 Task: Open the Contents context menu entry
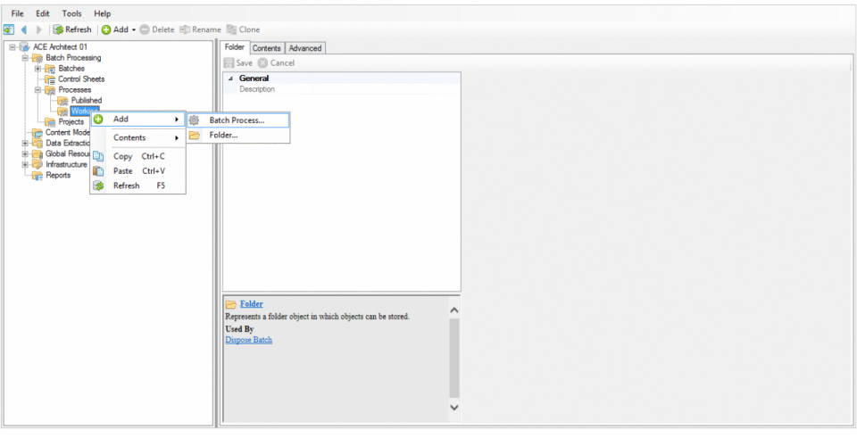[138, 137]
